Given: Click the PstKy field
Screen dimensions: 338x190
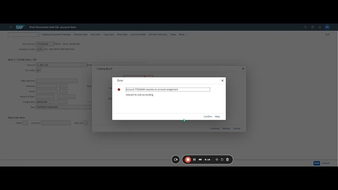Looking at the screenshot, I should [25, 123].
